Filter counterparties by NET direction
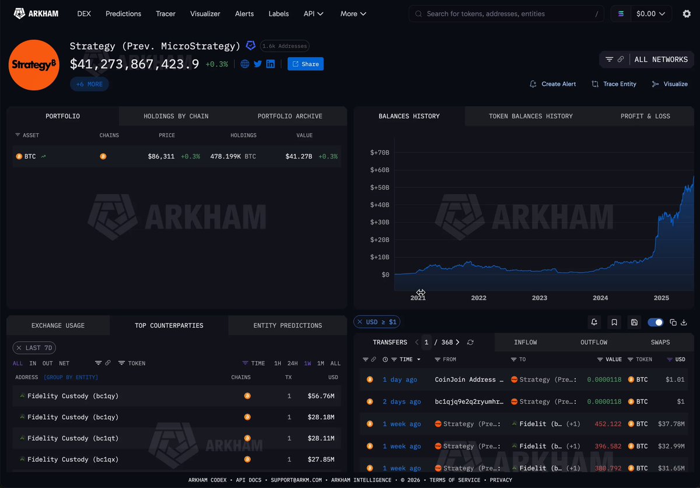Screen dimensions: 700x488 tap(64, 363)
